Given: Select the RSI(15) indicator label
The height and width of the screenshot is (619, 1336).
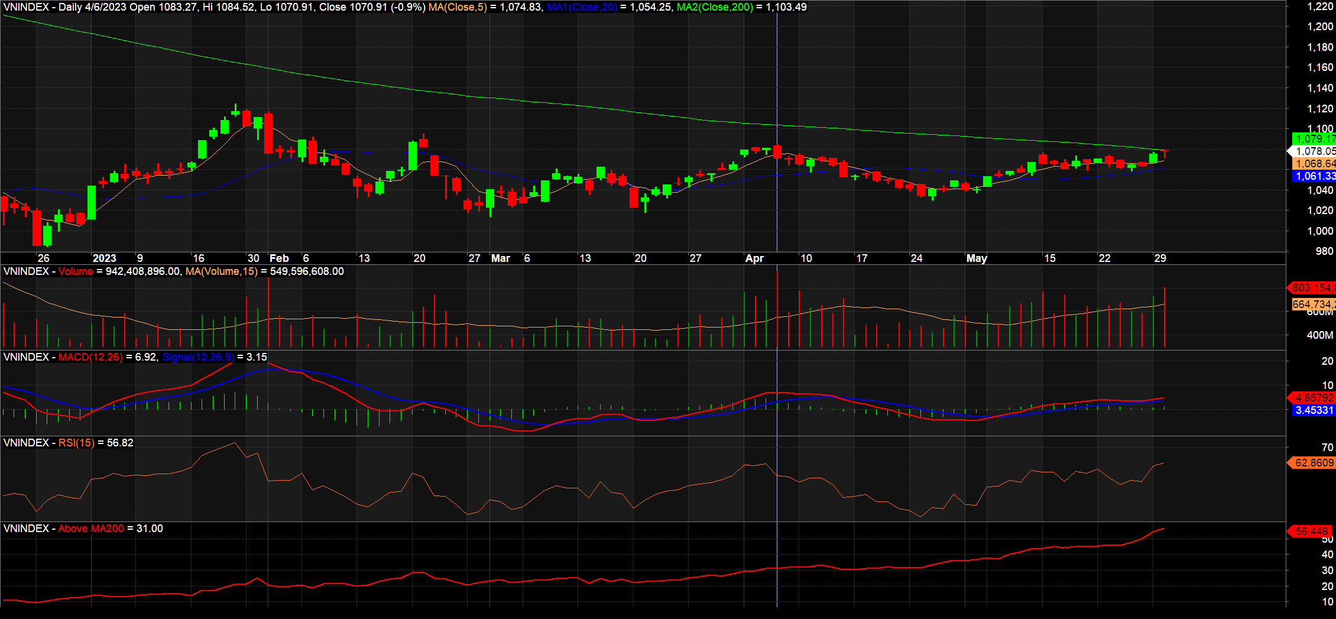Looking at the screenshot, I should [76, 443].
